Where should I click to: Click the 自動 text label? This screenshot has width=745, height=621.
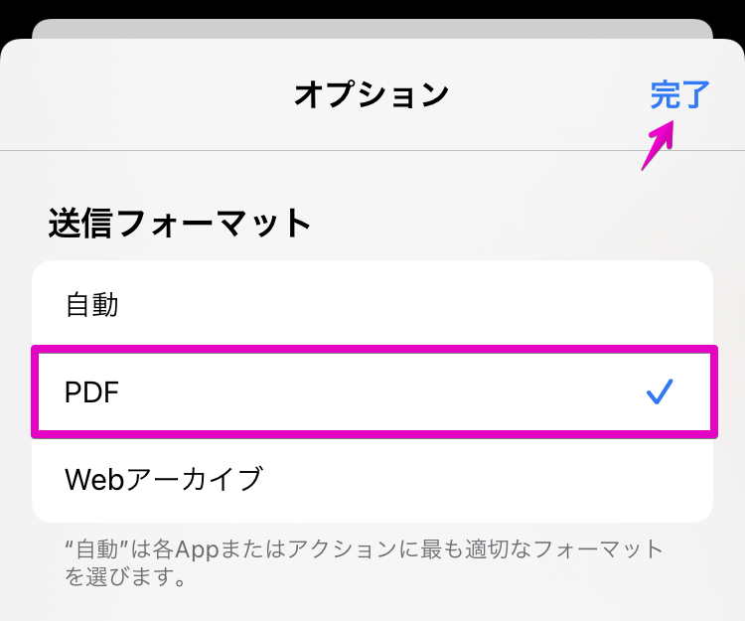point(91,305)
